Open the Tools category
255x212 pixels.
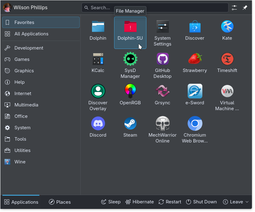[41, 139]
